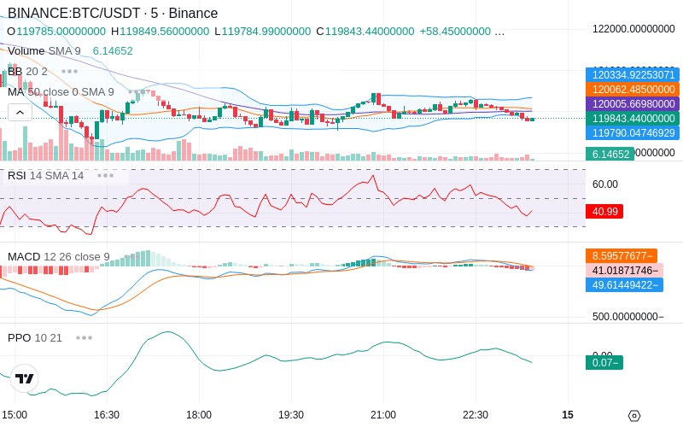683x427 pixels.
Task: Select the MACD 12 26 close 9 label
Action: (x=59, y=257)
